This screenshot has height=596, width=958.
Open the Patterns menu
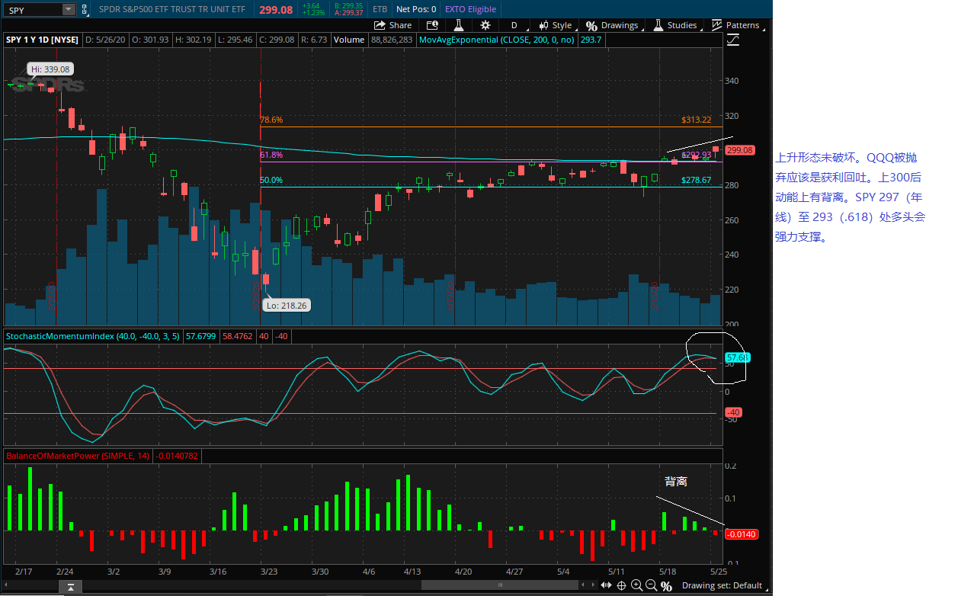click(x=735, y=25)
